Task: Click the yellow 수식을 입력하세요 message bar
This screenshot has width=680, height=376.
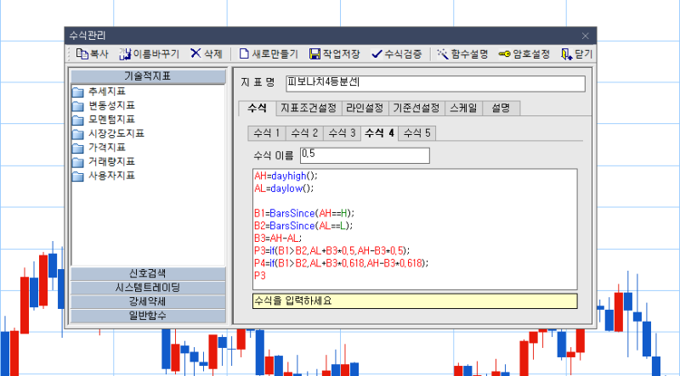Action: [415, 301]
